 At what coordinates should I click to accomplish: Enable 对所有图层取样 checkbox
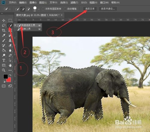click(43, 9)
